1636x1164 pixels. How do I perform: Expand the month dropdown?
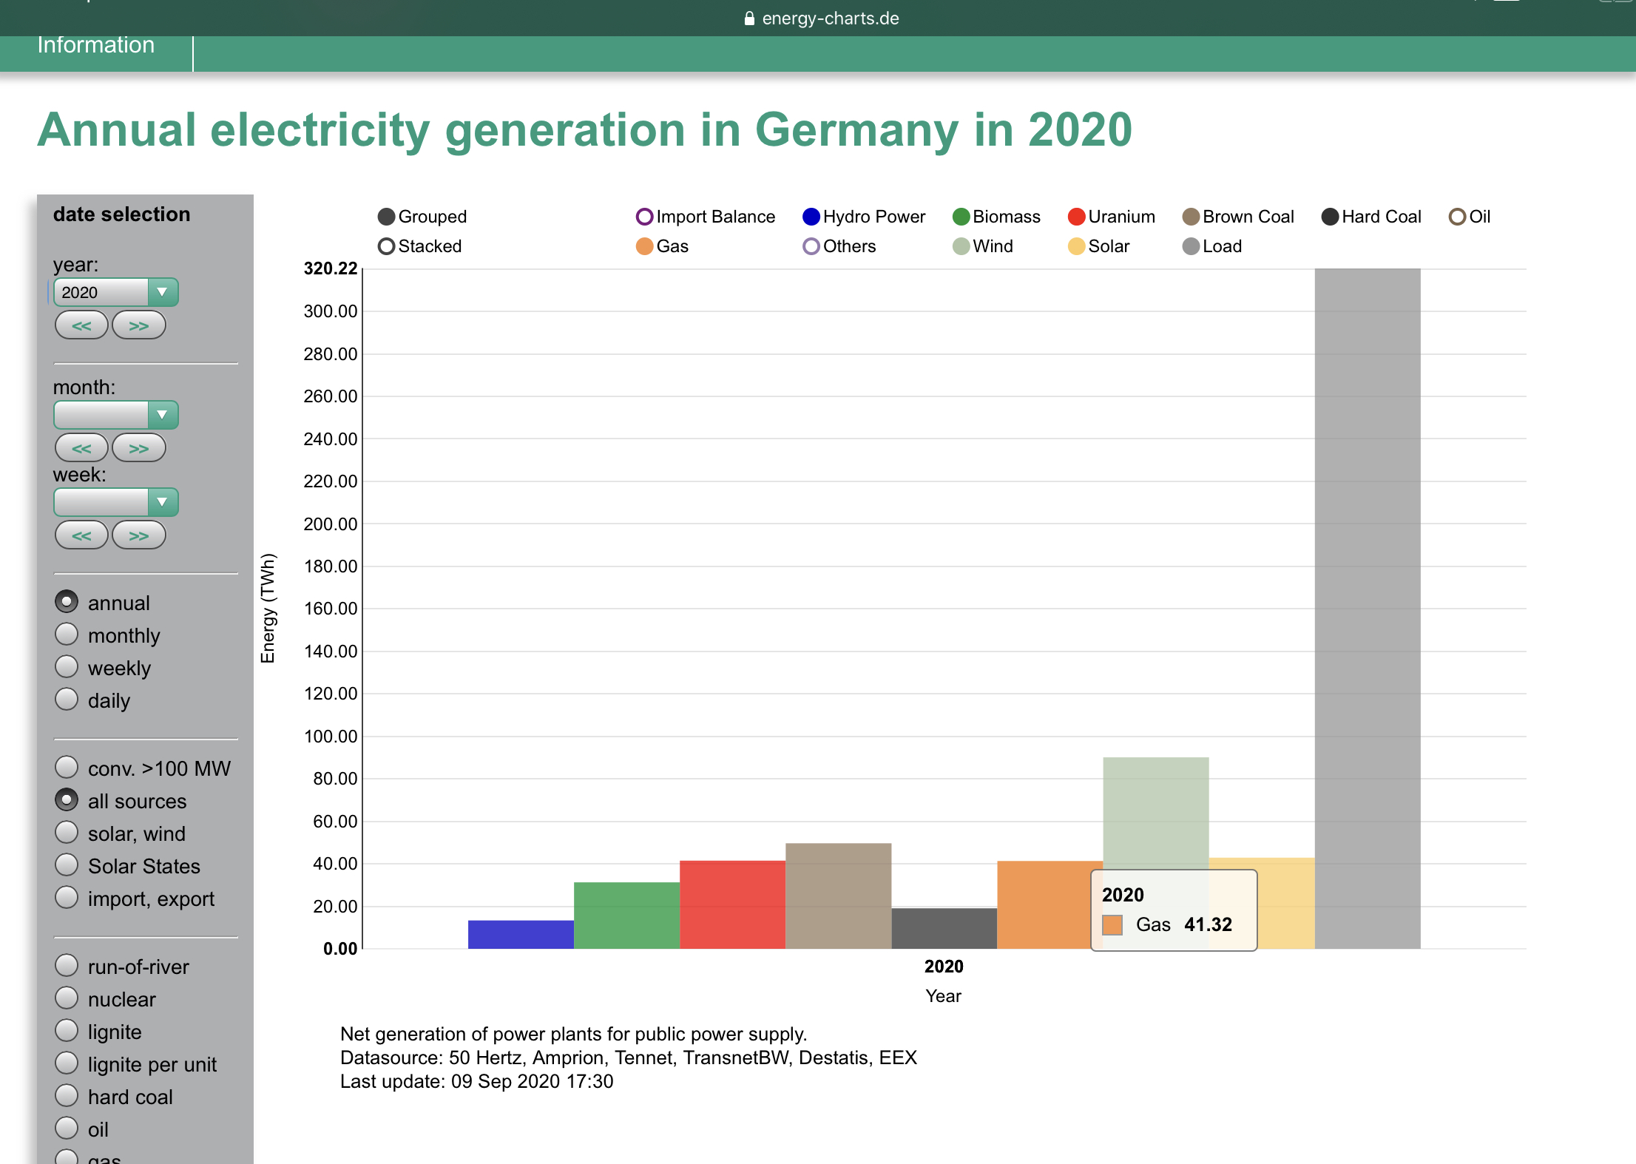pos(116,415)
